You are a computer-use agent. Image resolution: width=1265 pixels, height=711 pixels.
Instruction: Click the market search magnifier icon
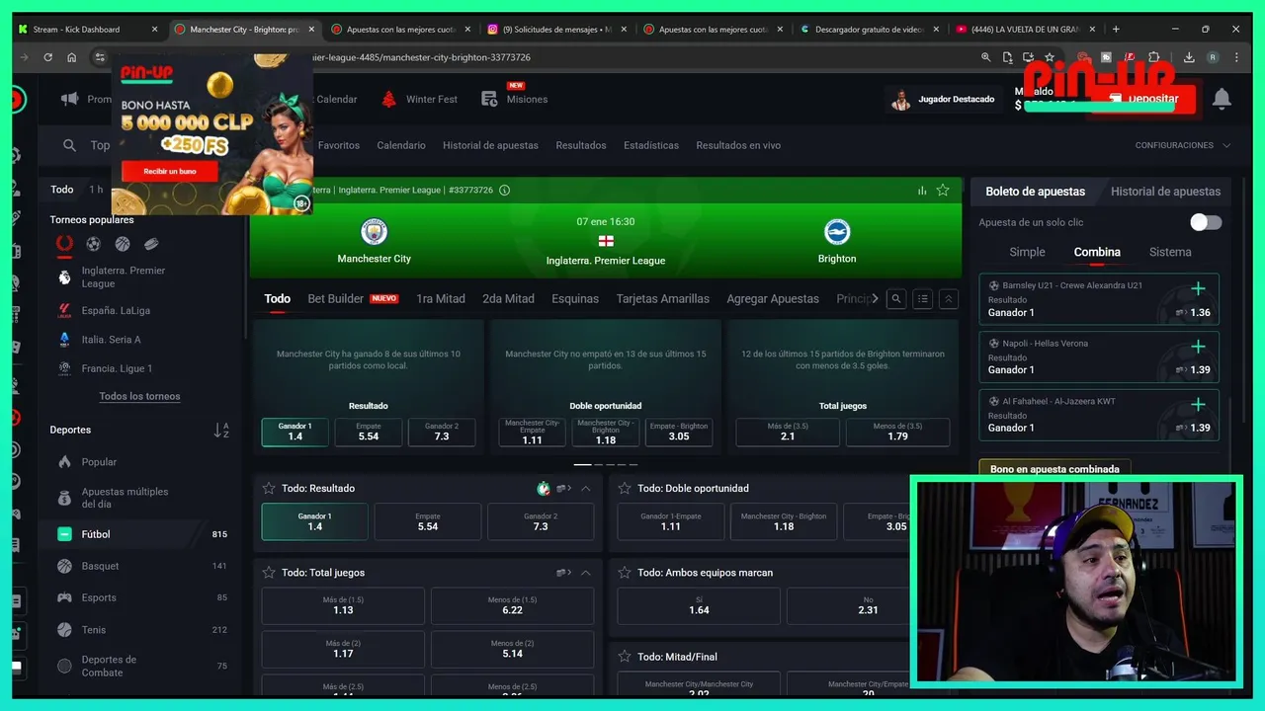(x=896, y=299)
